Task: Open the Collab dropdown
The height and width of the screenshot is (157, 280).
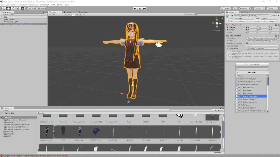Action: (x=226, y=8)
